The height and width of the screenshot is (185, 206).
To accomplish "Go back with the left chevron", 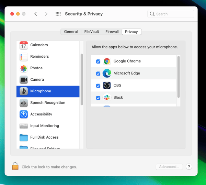I will point(36,14).
